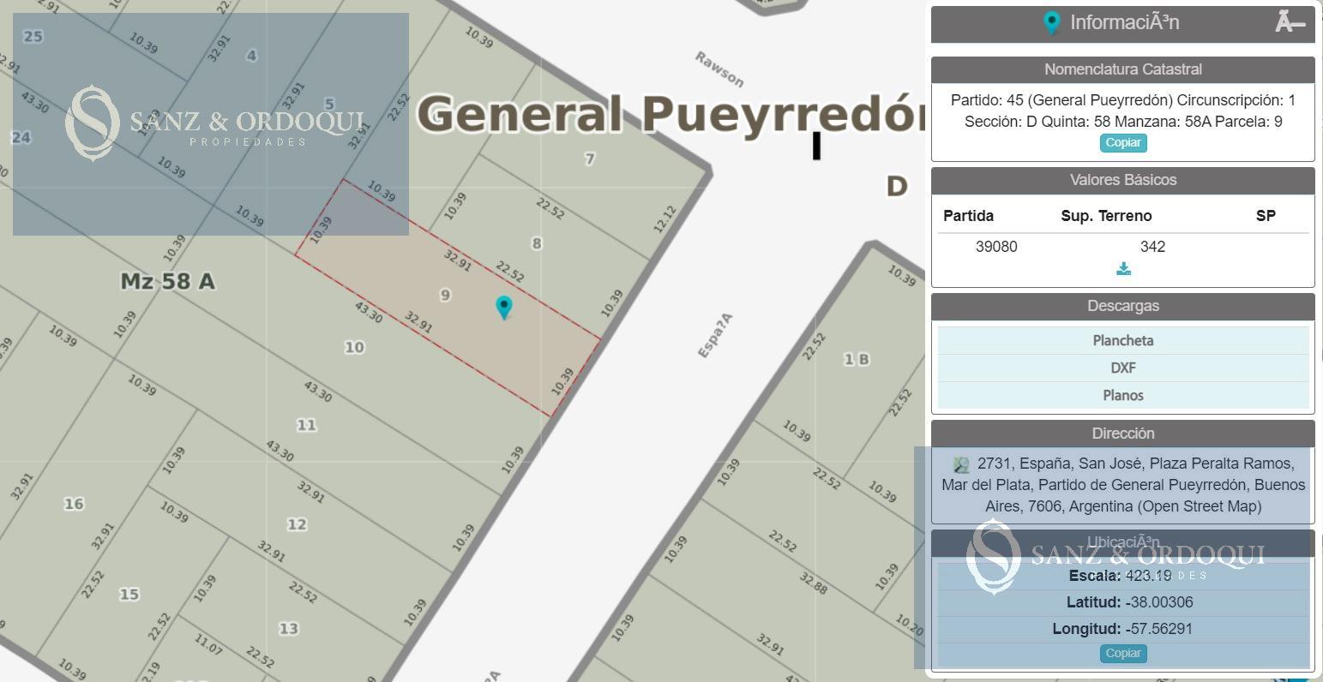Click the teal pin icon in the Información header
Screen dimensions: 1323x682
click(1052, 23)
